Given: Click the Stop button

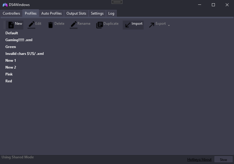Looking at the screenshot, I should tap(224, 160).
